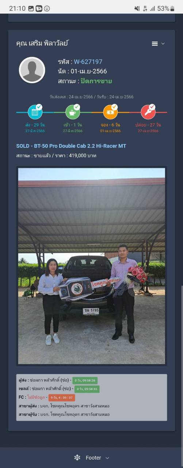
Task: Click the green 09:58:26 time badge
Action: pyautogui.click(x=85, y=381)
